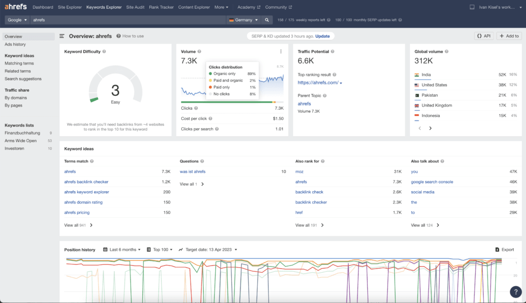Open the Site Explorer menu item
The height and width of the screenshot is (303, 526).
pyautogui.click(x=69, y=7)
